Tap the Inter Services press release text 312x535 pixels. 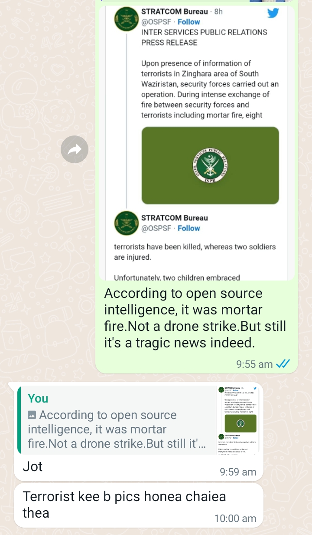click(x=204, y=37)
